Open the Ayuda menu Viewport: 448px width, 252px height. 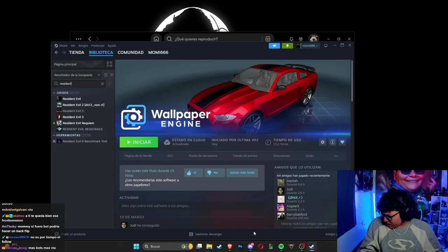pos(112,45)
